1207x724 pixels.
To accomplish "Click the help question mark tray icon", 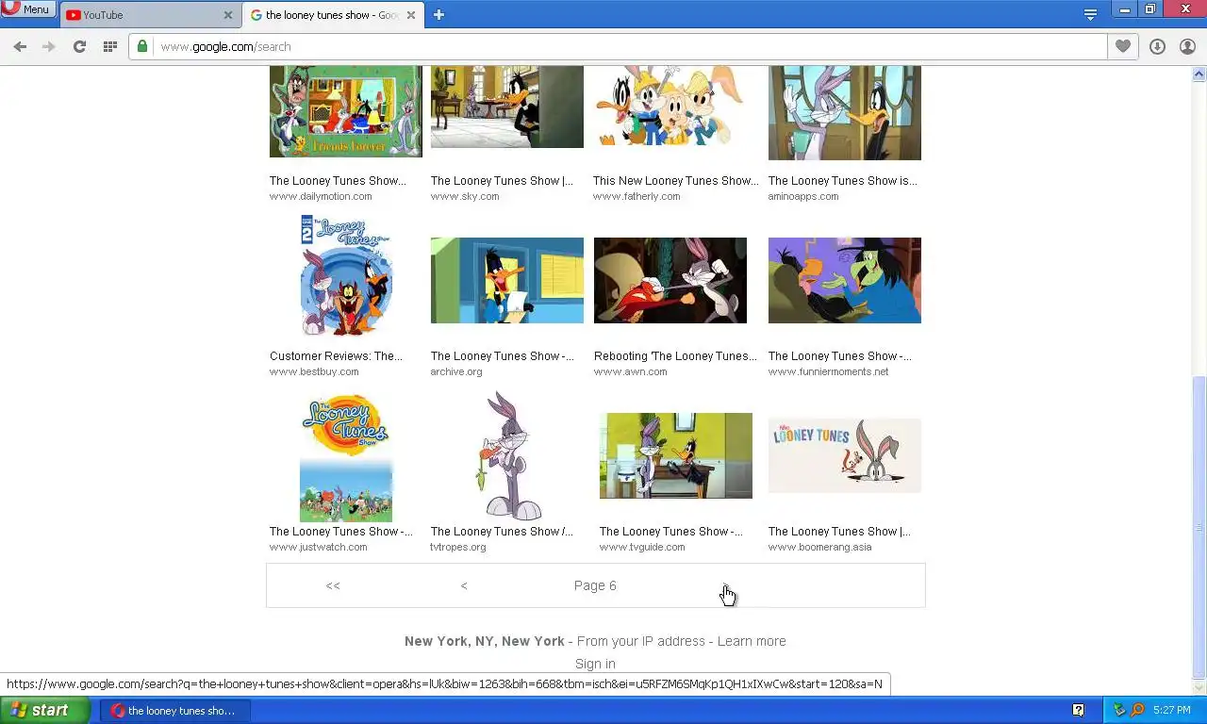I will click(x=1078, y=710).
